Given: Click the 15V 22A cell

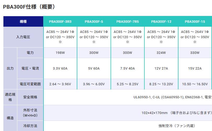Looking at the screenshot, I should point(195,69).
